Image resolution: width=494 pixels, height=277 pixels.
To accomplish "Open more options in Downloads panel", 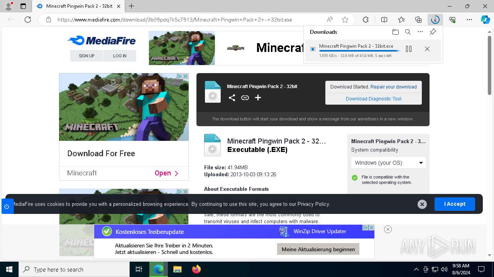I will [x=420, y=32].
